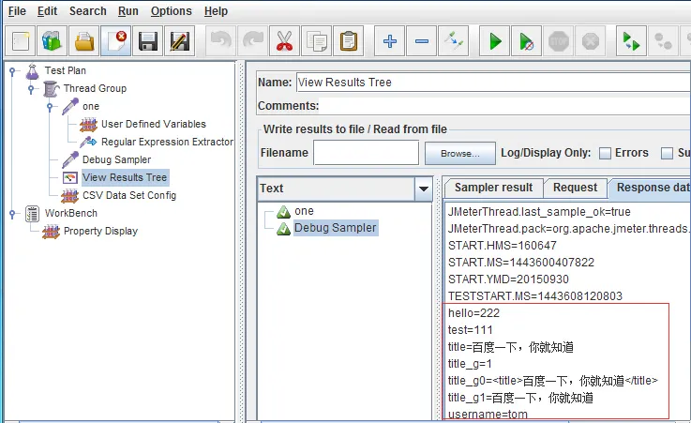Click the Filename input field
691x423 pixels.
click(366, 153)
